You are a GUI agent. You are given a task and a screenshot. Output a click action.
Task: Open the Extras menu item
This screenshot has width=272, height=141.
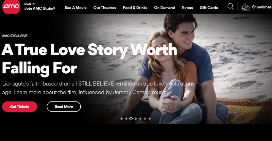[x=187, y=8]
